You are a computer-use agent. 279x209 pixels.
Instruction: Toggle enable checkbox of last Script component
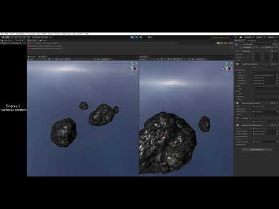click(238, 125)
